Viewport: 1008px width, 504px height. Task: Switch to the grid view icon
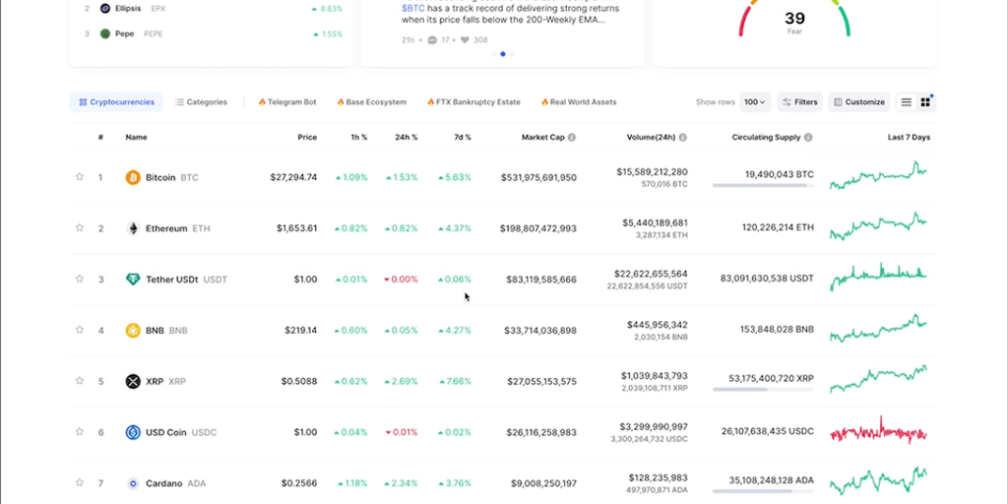925,102
